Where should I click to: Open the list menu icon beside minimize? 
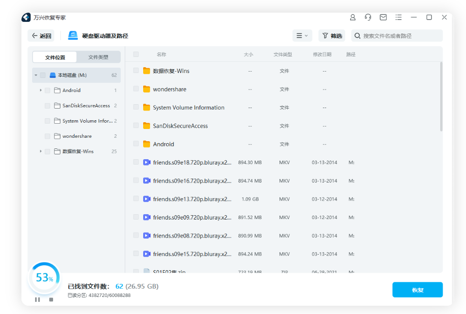coord(398,17)
